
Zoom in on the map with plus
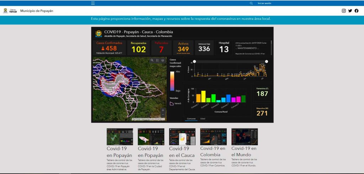coord(163,110)
